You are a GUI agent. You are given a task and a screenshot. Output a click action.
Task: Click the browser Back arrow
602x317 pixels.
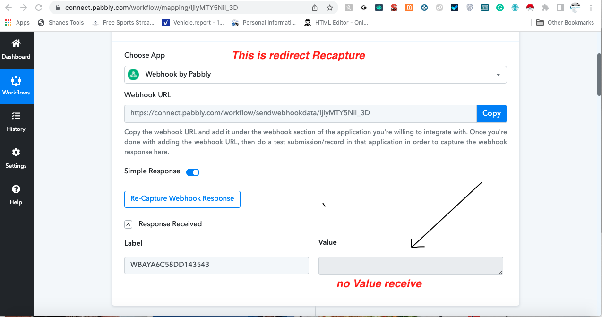(9, 8)
